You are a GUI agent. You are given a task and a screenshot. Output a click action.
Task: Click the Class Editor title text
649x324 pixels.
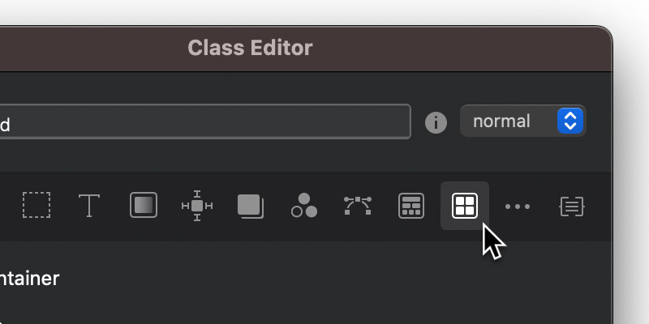coord(250,48)
